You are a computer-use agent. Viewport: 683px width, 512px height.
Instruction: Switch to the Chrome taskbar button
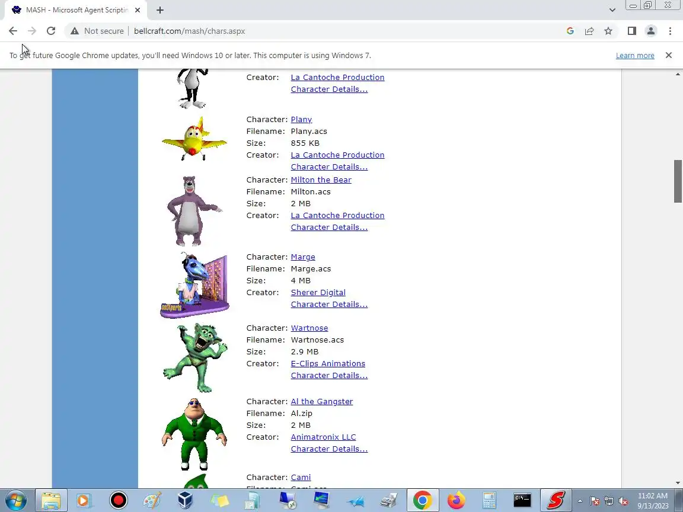click(422, 500)
